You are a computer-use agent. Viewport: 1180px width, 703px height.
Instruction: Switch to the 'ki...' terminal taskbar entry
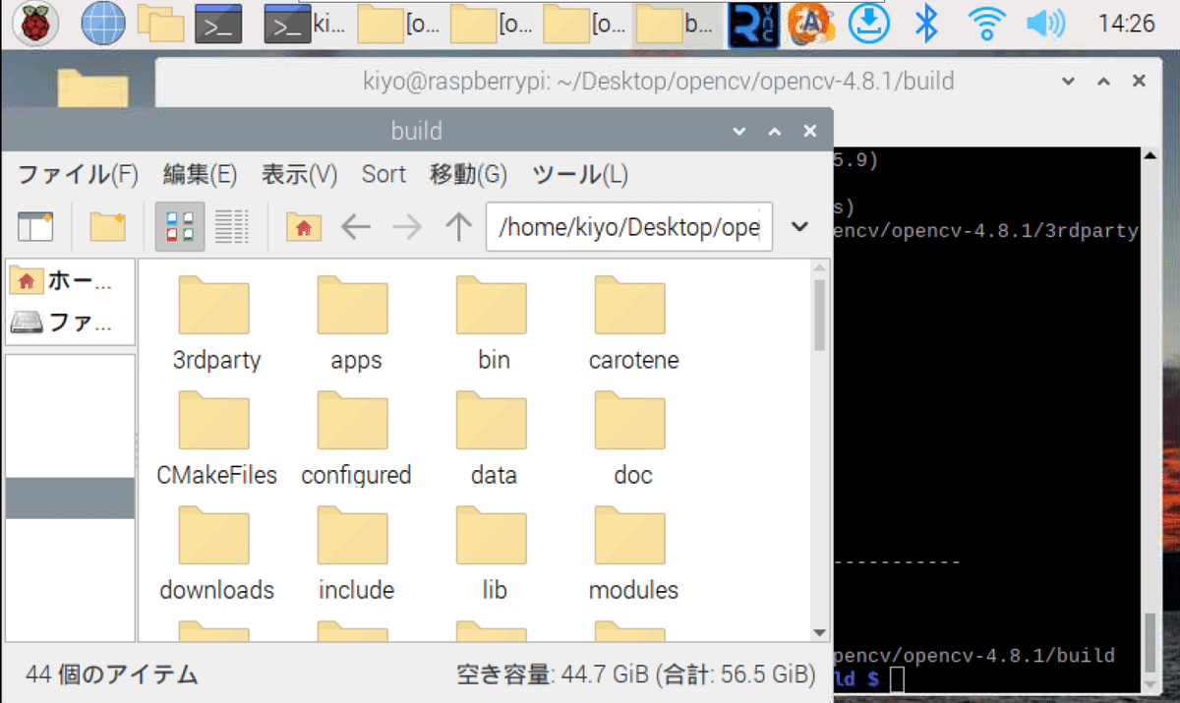(x=305, y=24)
